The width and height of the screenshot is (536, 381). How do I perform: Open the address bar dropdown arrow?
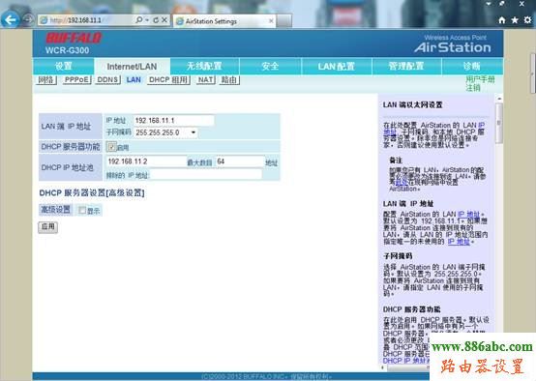pyautogui.click(x=147, y=20)
